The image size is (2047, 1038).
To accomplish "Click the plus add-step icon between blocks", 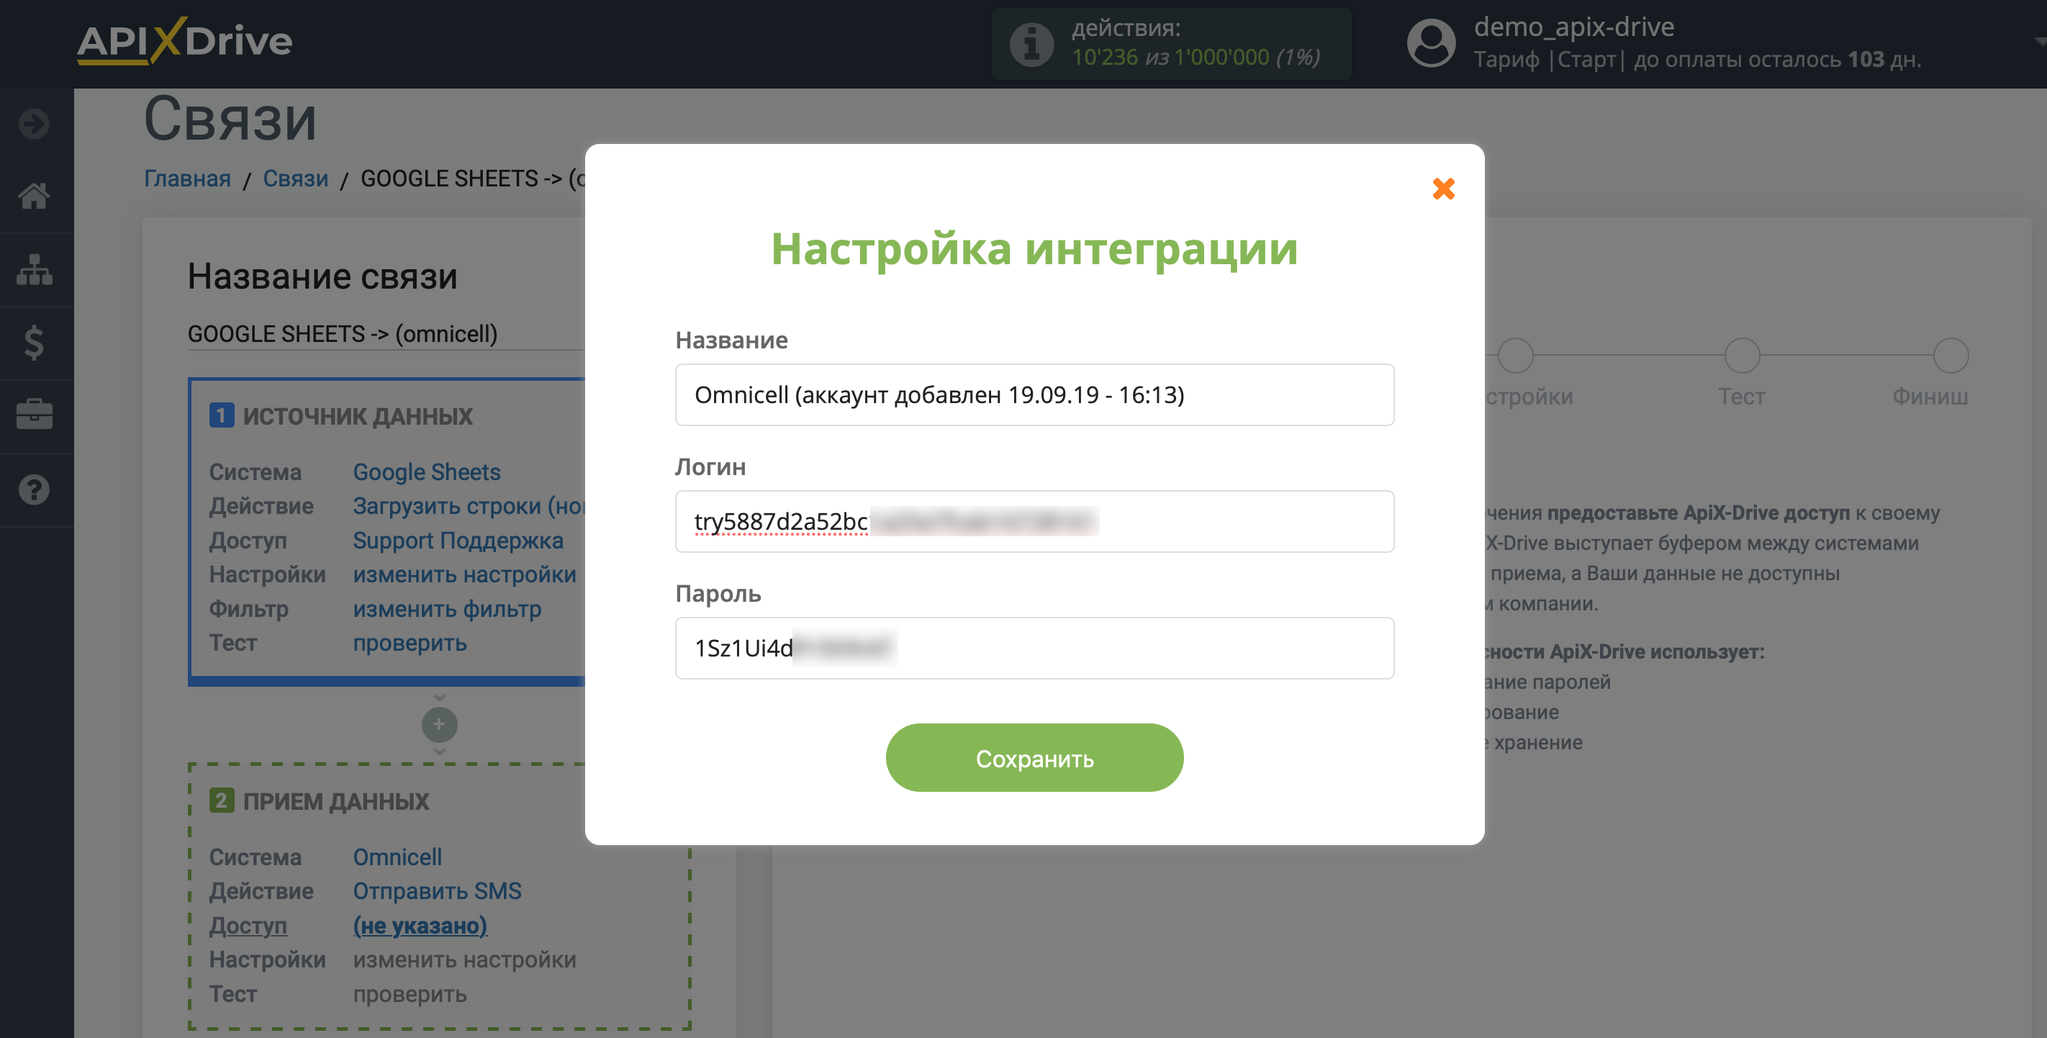I will click(440, 724).
